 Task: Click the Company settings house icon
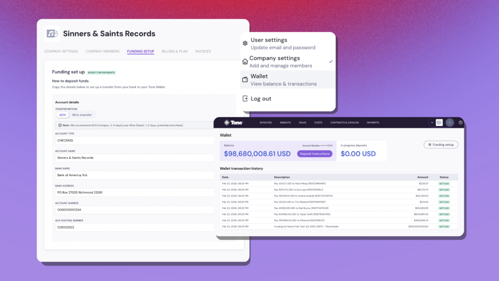click(245, 61)
